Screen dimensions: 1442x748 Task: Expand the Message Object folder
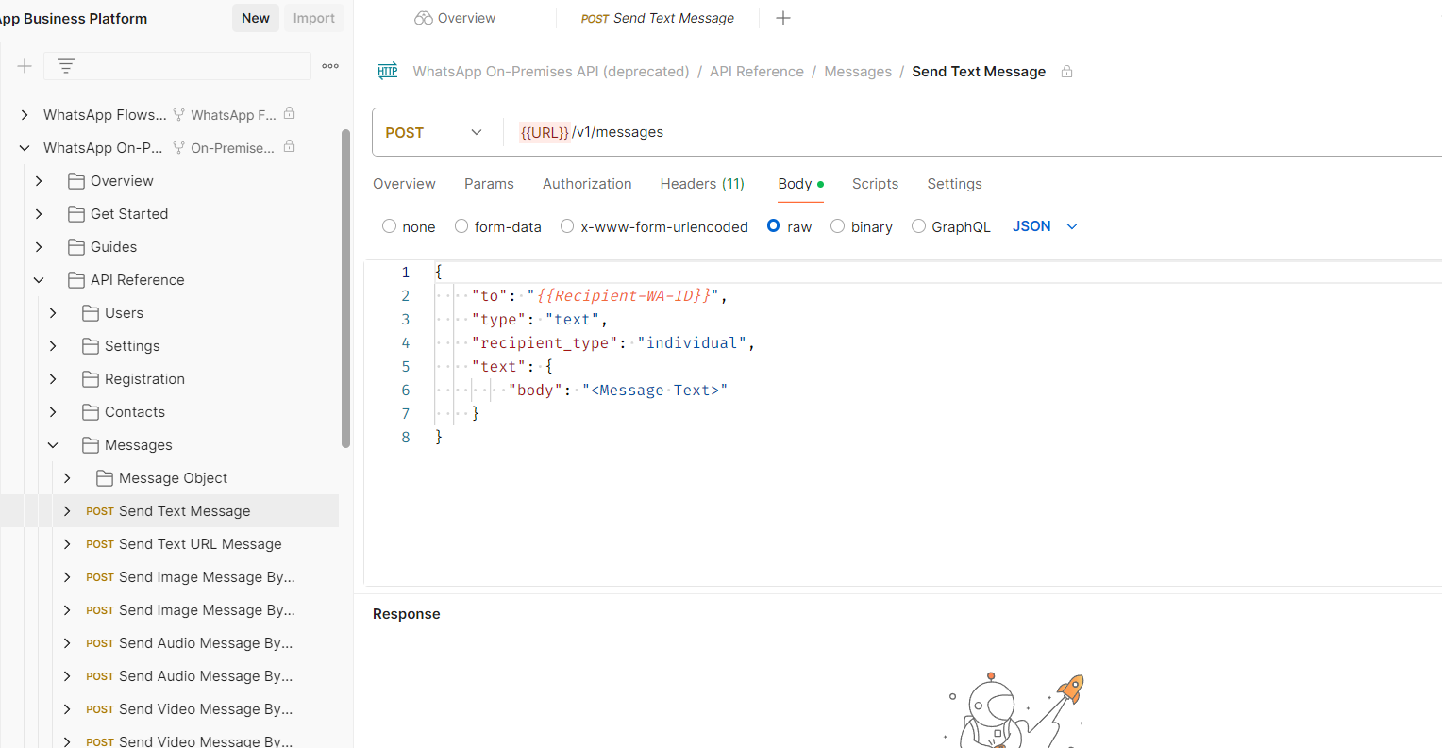point(67,478)
